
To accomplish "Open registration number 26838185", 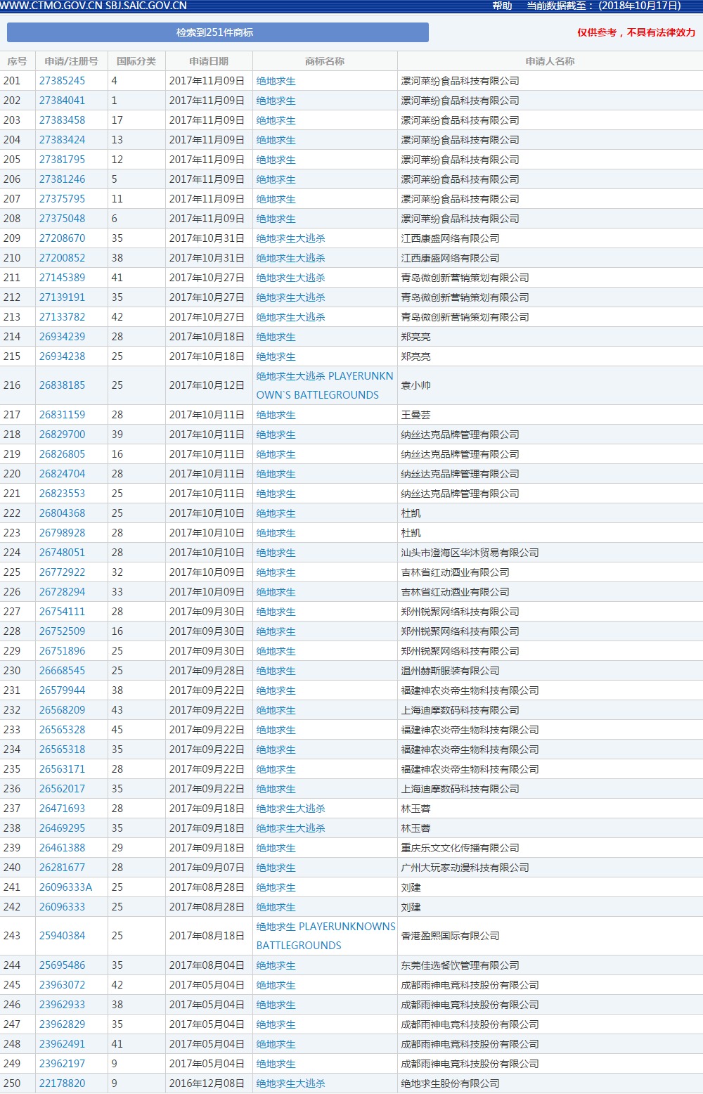I will click(x=62, y=385).
